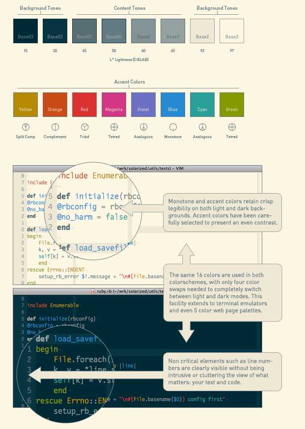305x429 pixels.
Task: Click lightness value 15 under Base03
Action: (x=26, y=51)
